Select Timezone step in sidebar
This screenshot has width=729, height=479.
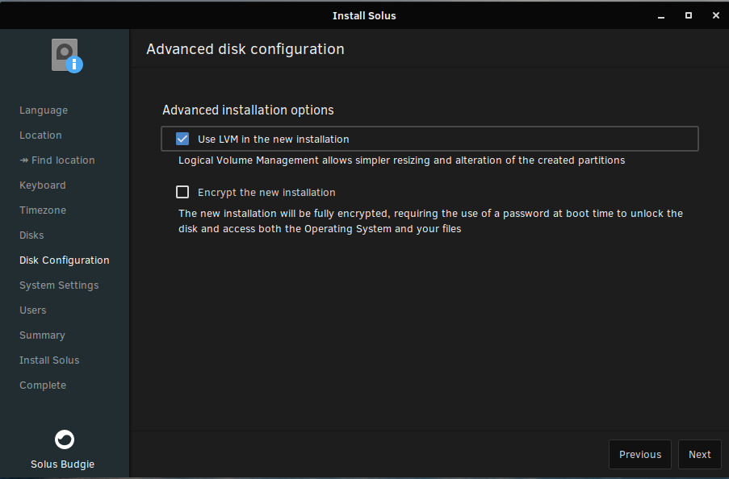point(43,210)
